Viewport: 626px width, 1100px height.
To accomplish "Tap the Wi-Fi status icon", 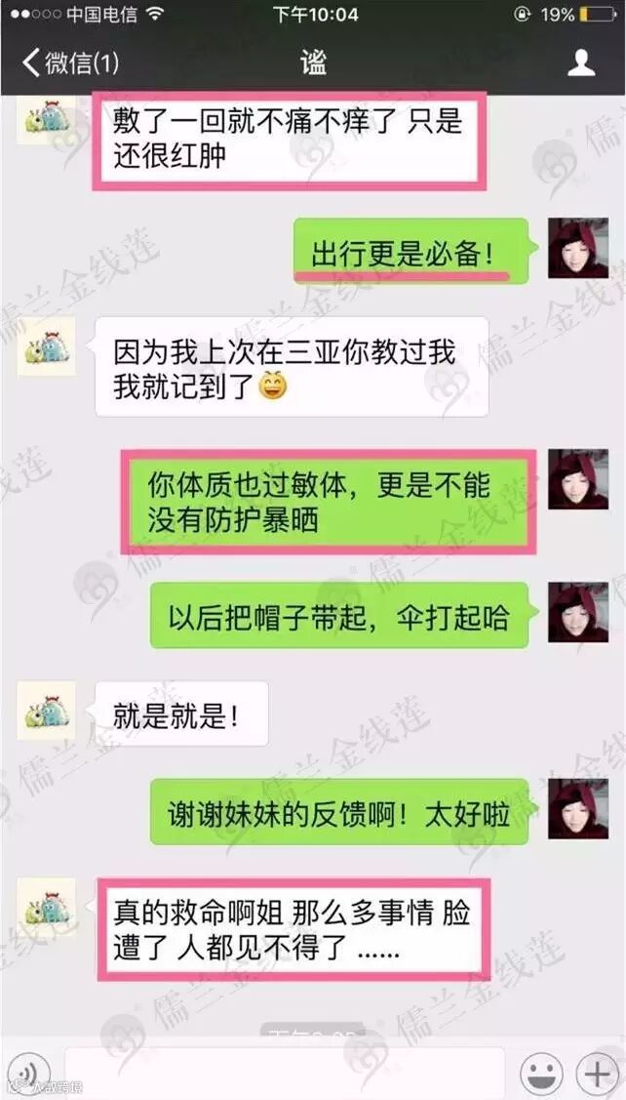I will 156,14.
